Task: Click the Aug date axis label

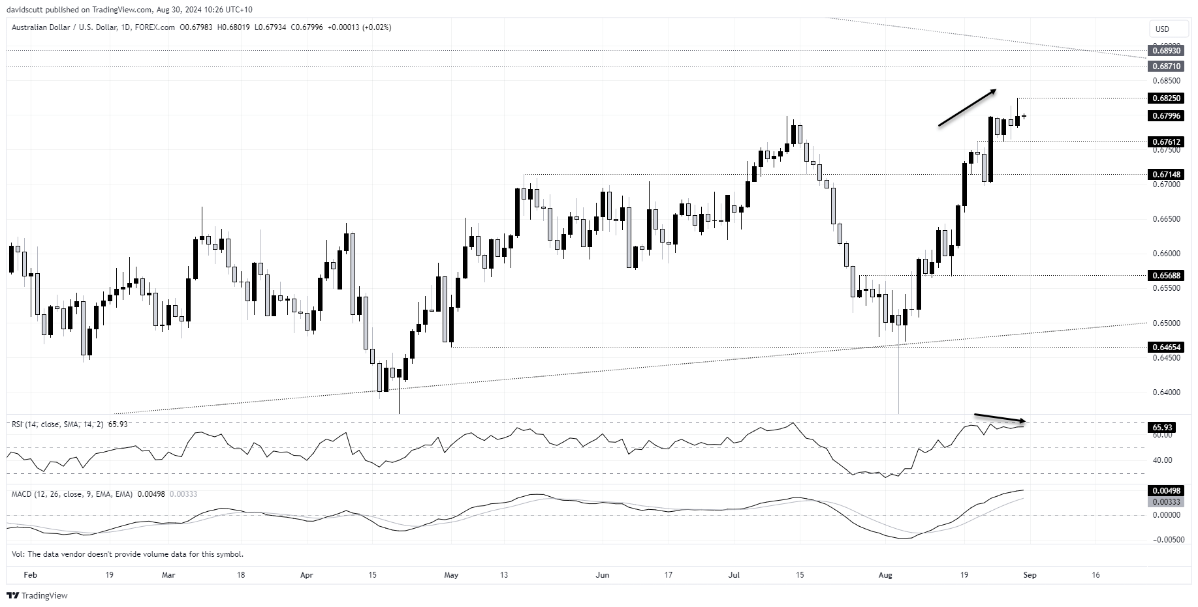Action: click(x=885, y=575)
